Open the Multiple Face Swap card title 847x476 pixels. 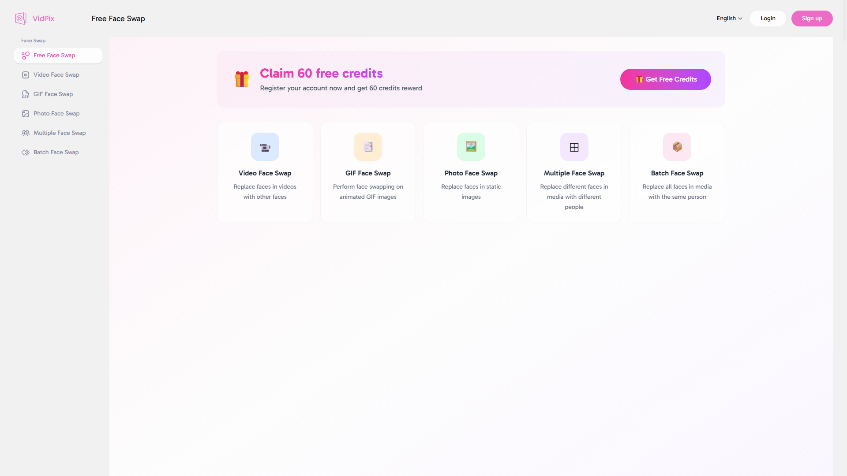click(x=573, y=173)
